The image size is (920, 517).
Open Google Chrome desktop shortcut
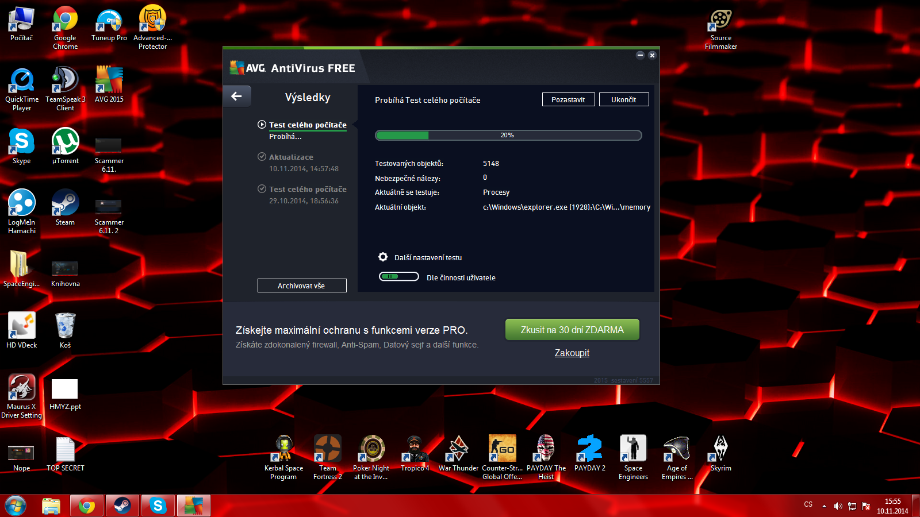[x=66, y=28]
